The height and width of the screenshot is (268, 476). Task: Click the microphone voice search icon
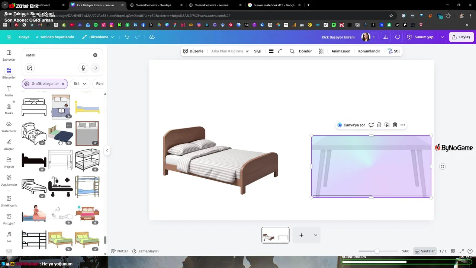[83, 68]
